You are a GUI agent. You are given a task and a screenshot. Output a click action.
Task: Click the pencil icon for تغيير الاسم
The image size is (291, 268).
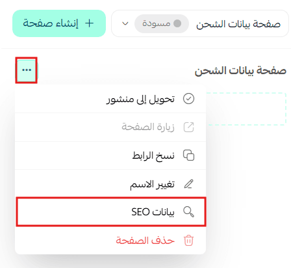pos(188,184)
